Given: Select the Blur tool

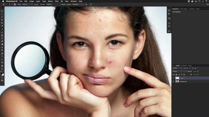Looking at the screenshot, I should click(x=2, y=47).
